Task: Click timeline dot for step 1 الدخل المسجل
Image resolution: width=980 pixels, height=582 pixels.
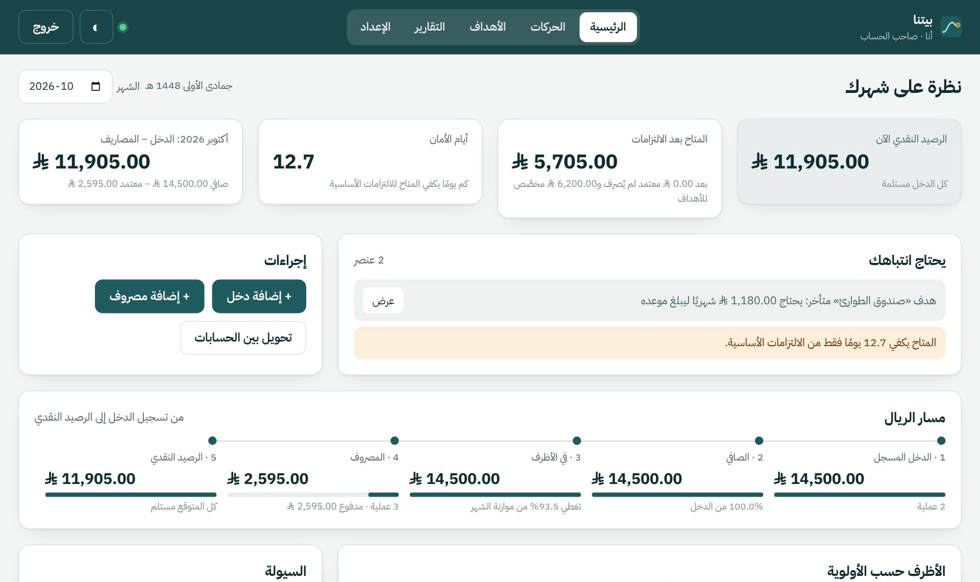Action: pyautogui.click(x=941, y=441)
